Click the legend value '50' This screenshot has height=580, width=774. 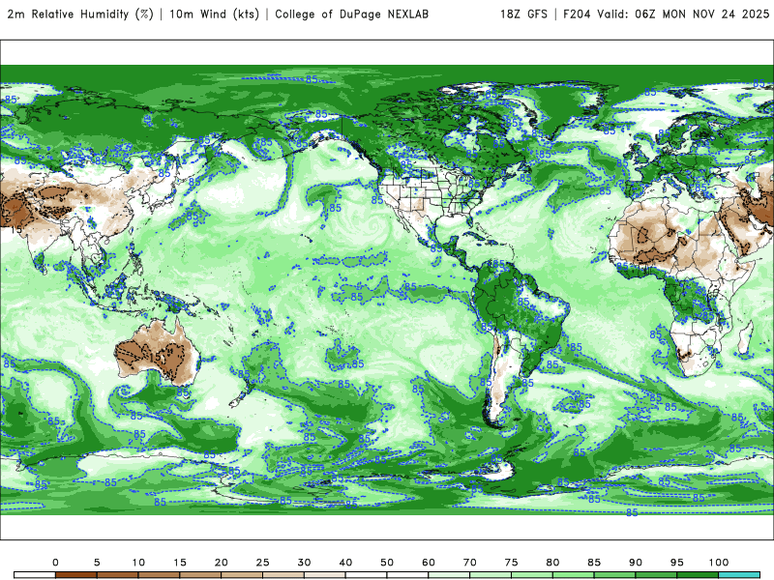tap(387, 563)
